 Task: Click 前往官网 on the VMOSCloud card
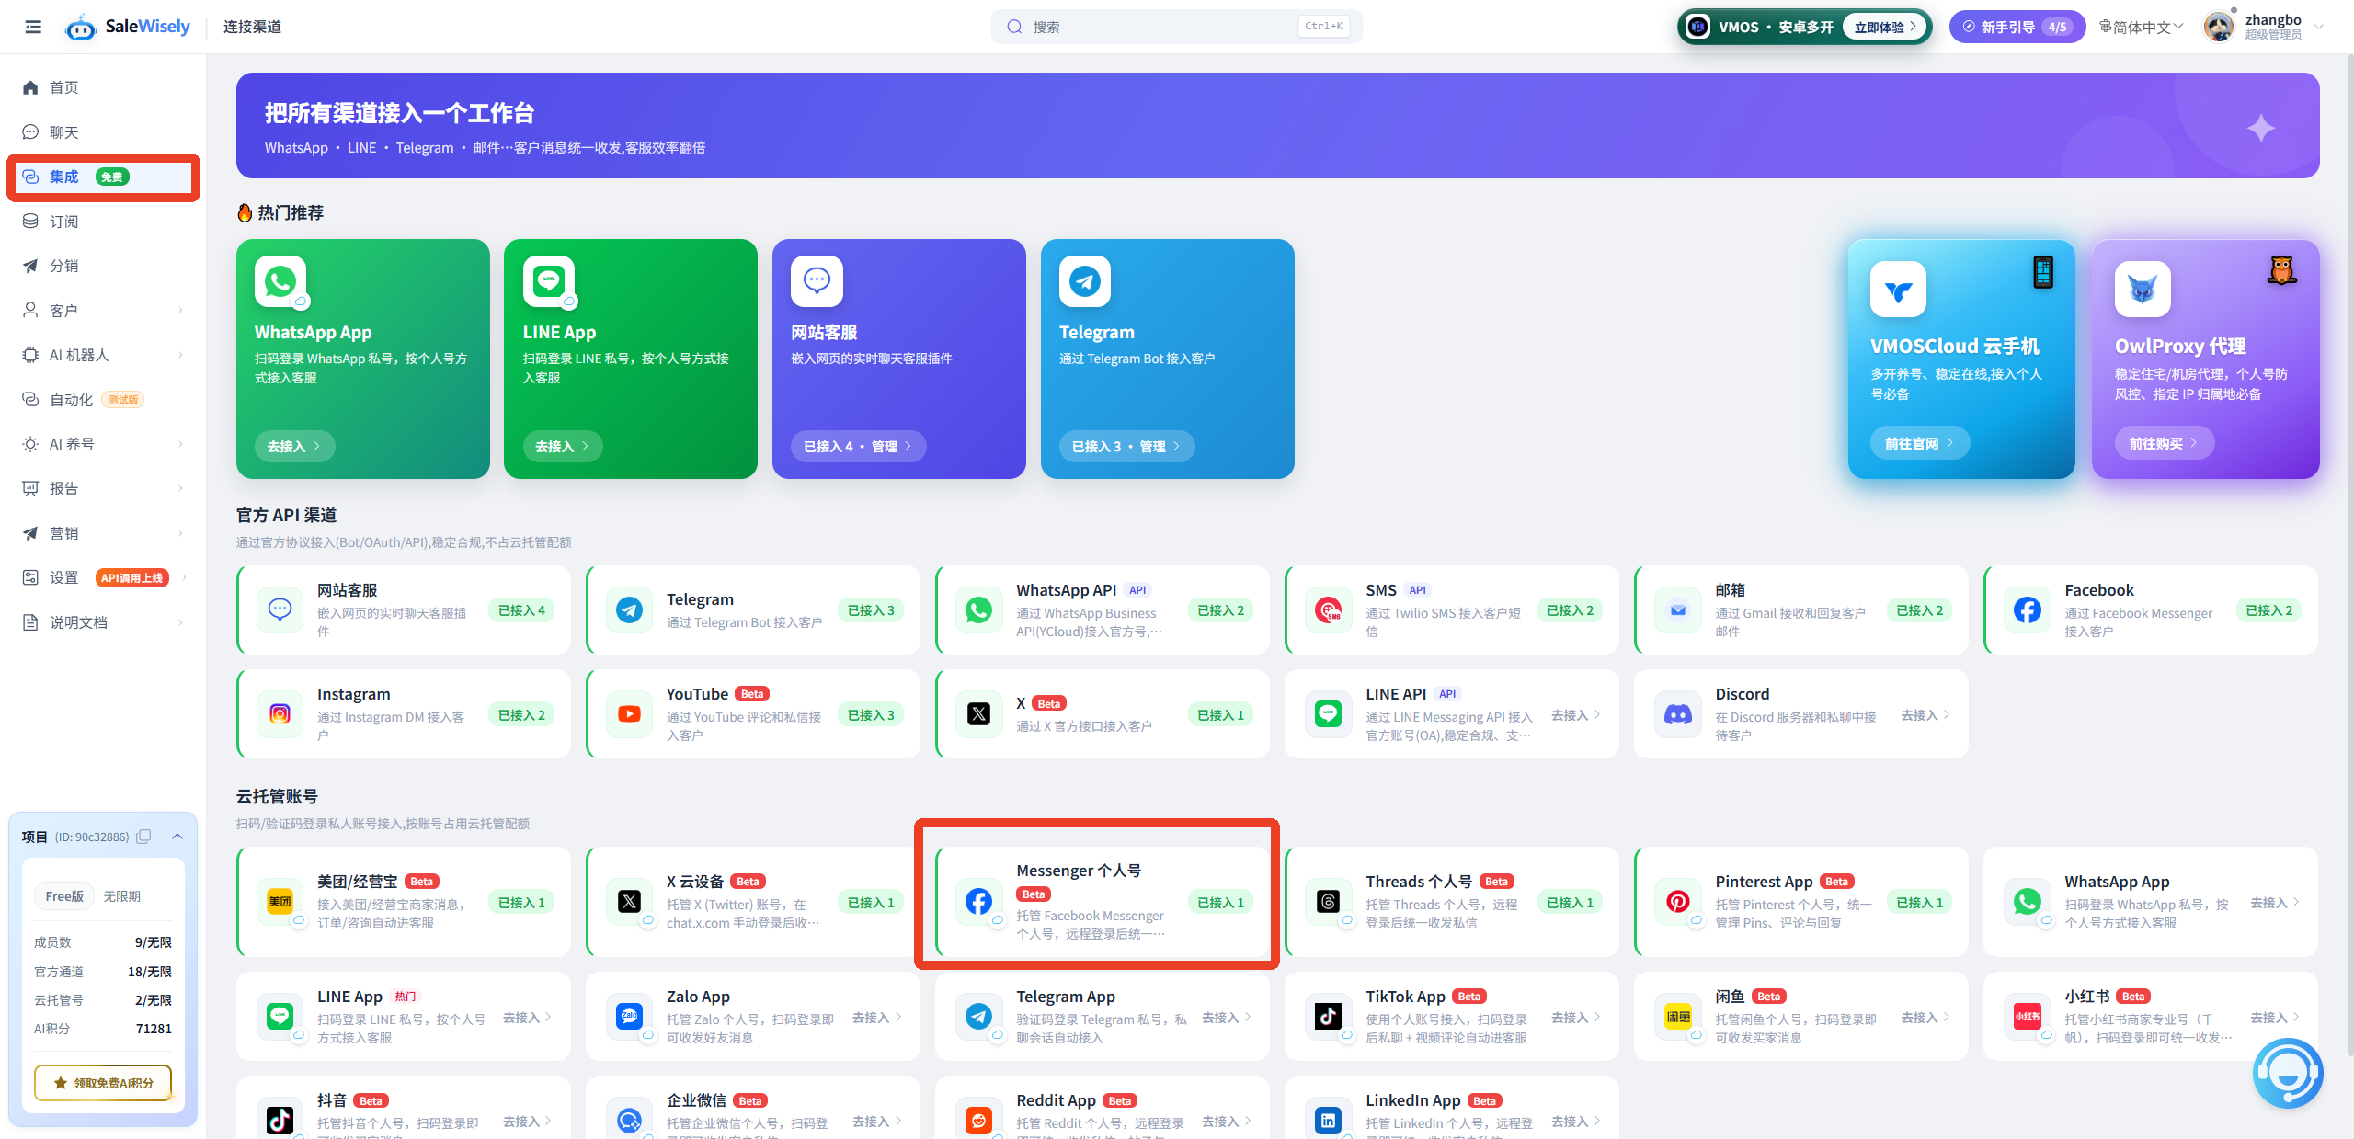pyautogui.click(x=1920, y=443)
